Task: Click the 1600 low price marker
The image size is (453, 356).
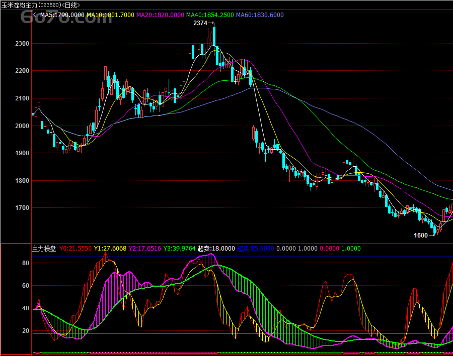Action: pyautogui.click(x=421, y=235)
